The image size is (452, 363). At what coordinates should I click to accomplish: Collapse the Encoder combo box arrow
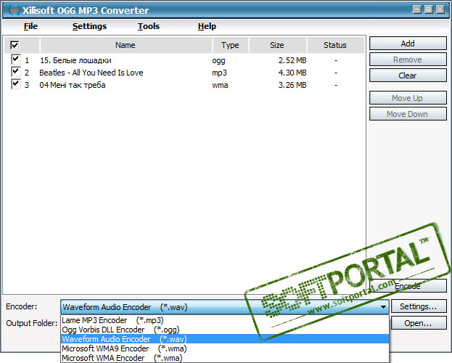coord(383,307)
